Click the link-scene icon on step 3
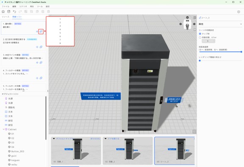 (41, 62)
